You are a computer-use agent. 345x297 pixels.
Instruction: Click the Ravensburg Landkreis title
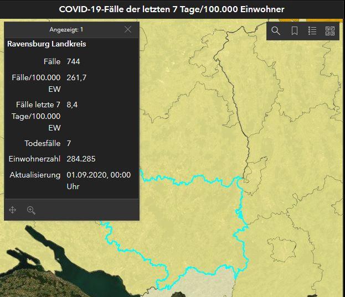pyautogui.click(x=47, y=44)
